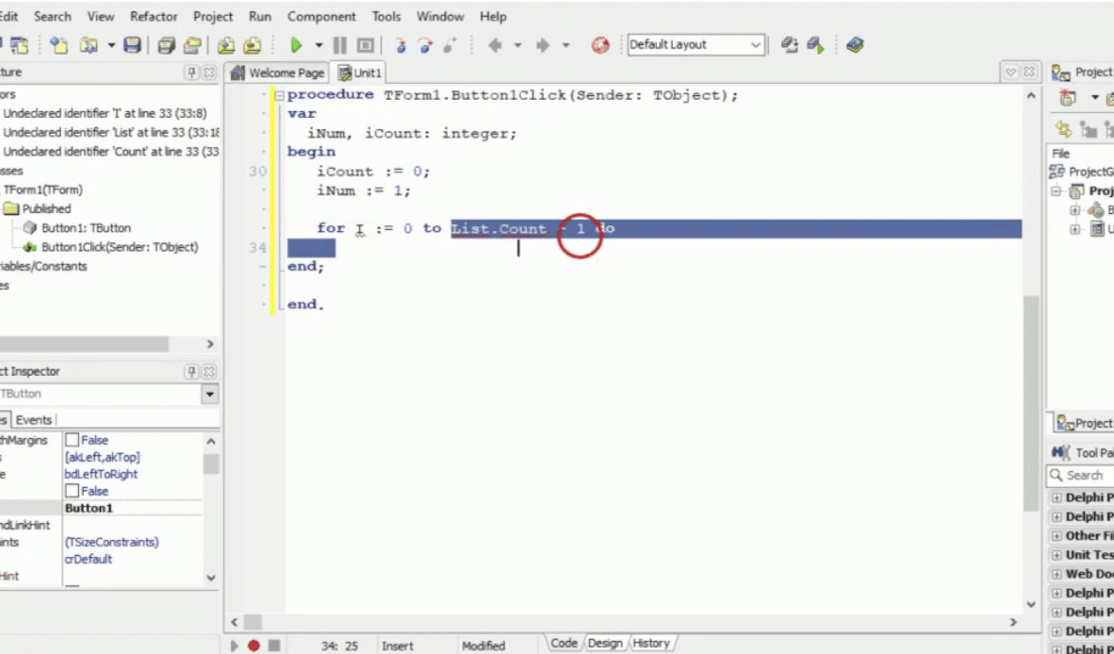The height and width of the screenshot is (654, 1114).
Task: Click the Project Manager sync yellow arrows icon
Action: (1063, 129)
